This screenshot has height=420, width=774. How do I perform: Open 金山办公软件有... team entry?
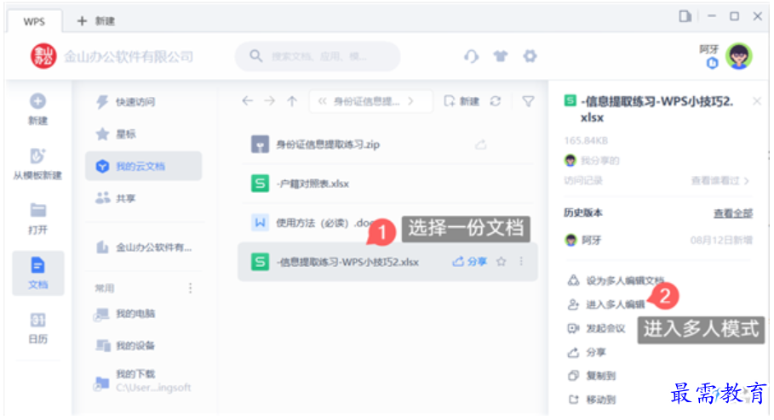[x=144, y=247]
